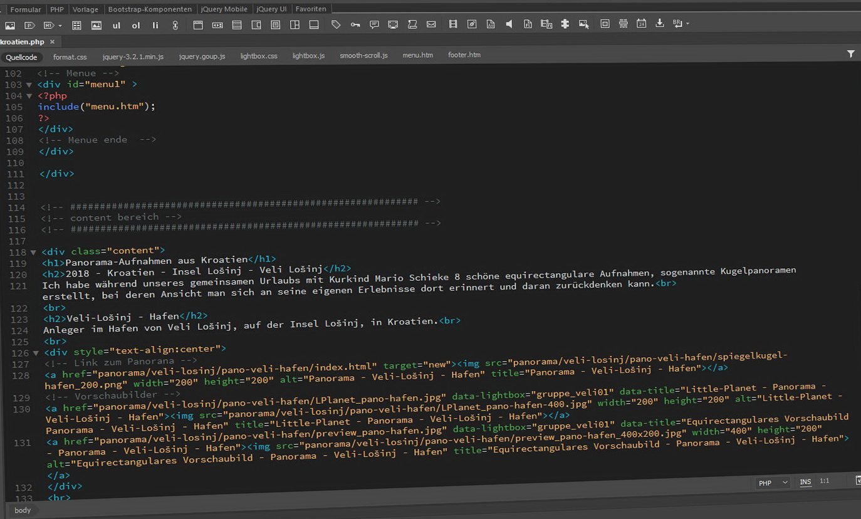The width and height of the screenshot is (861, 519).
Task: Open the PHP language dropdown in status bar
Action: pyautogui.click(x=773, y=483)
